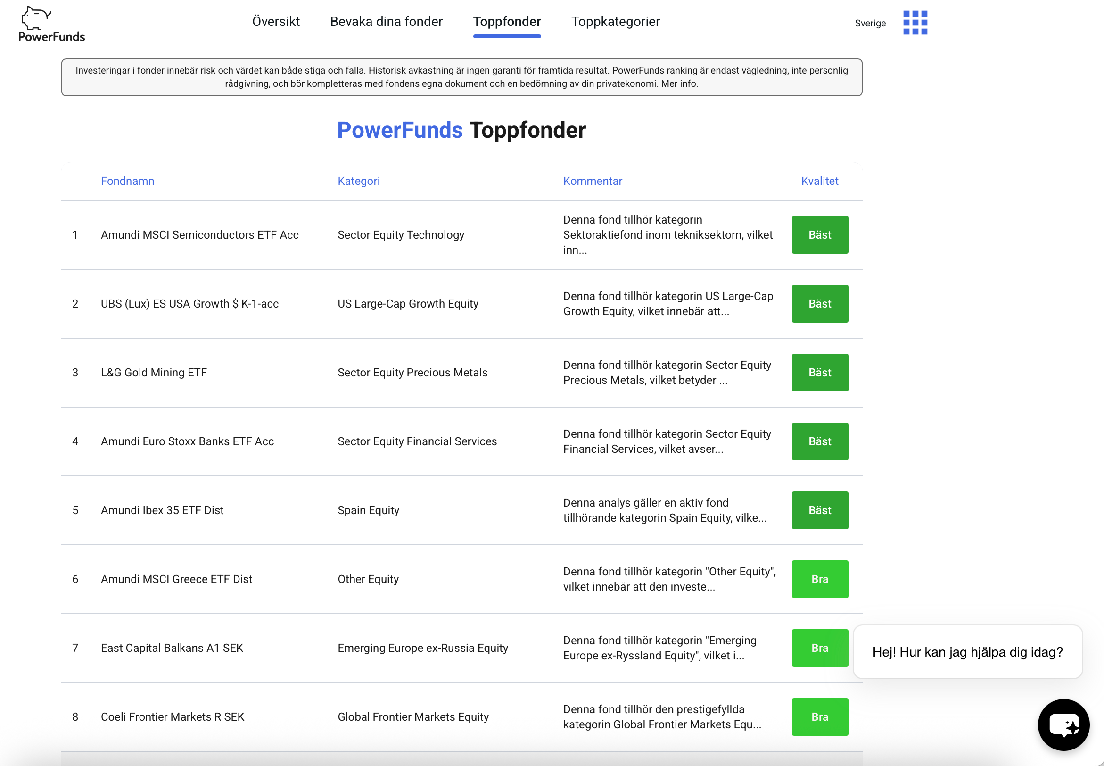This screenshot has width=1104, height=766.
Task: Open the Bevaka dina fonder tab
Action: pos(386,22)
